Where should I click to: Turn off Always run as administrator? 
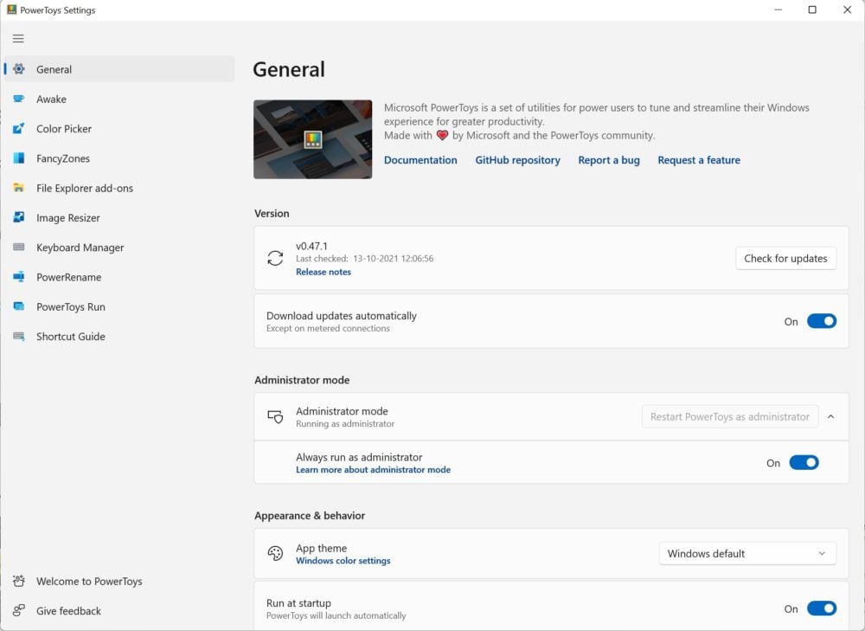[803, 463]
